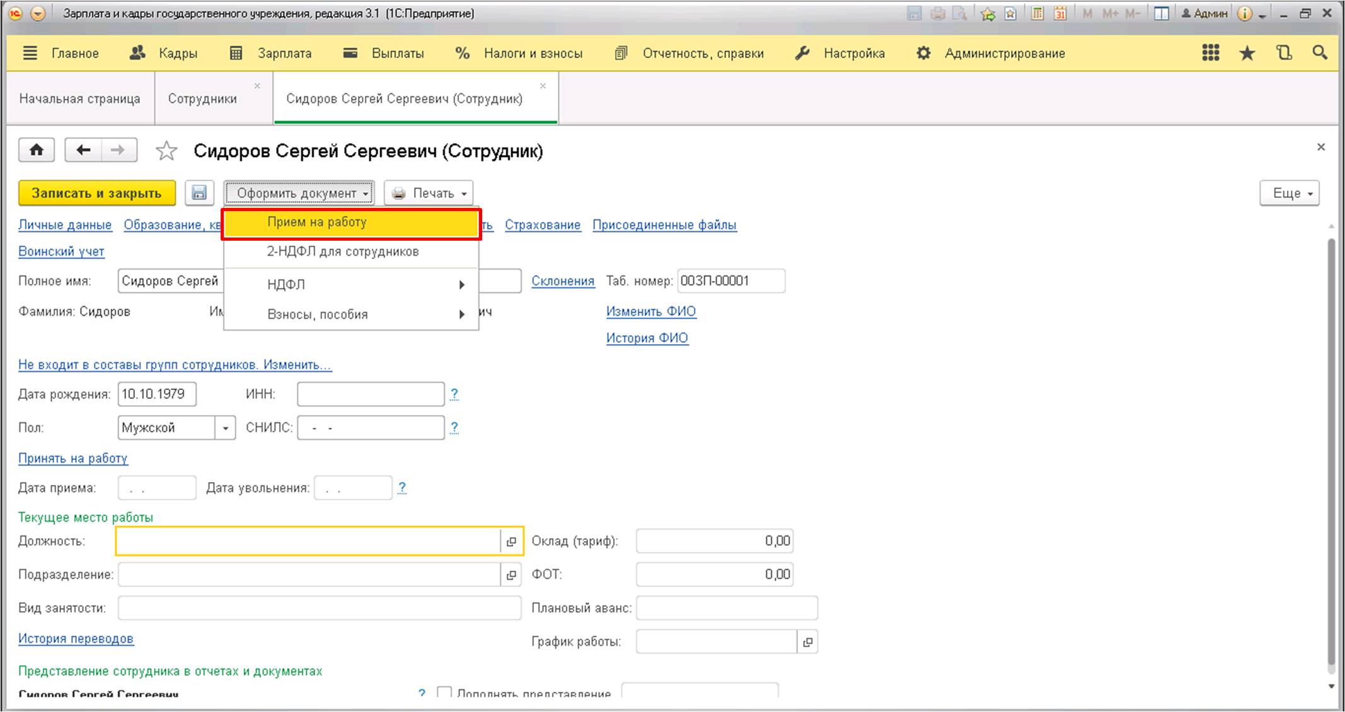This screenshot has height=712, width=1345.
Task: Click the M memory button in title bar
Action: coord(1087,13)
